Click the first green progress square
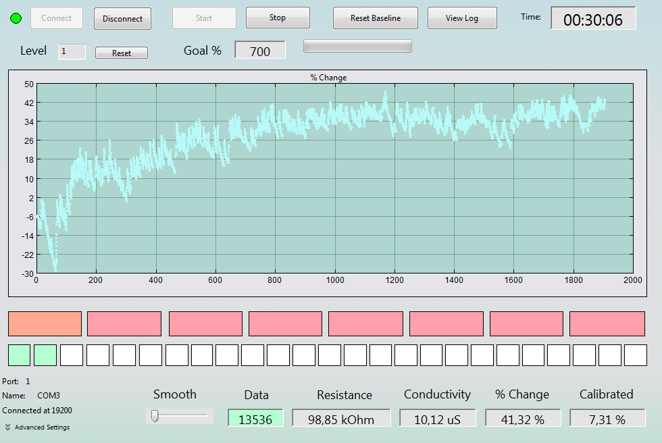 (20, 355)
